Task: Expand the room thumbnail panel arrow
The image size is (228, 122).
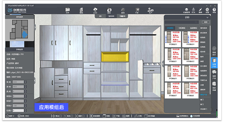Action: pyautogui.click(x=35, y=27)
